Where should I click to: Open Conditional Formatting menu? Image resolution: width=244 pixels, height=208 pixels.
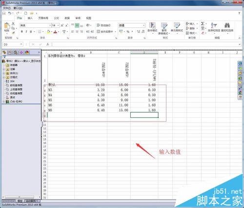[x=152, y=28]
